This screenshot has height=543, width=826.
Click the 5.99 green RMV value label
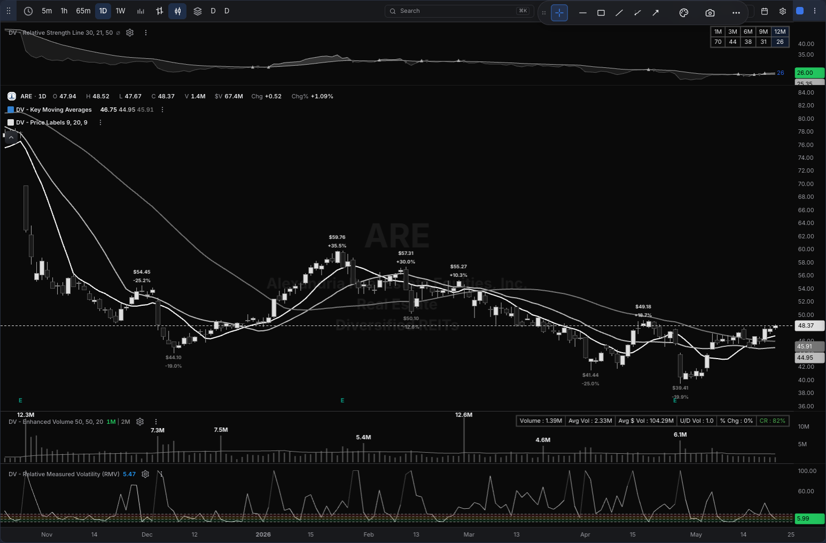809,518
